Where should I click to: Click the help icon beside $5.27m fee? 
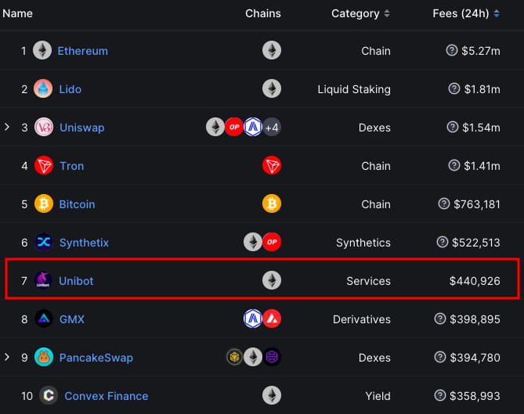coord(452,51)
